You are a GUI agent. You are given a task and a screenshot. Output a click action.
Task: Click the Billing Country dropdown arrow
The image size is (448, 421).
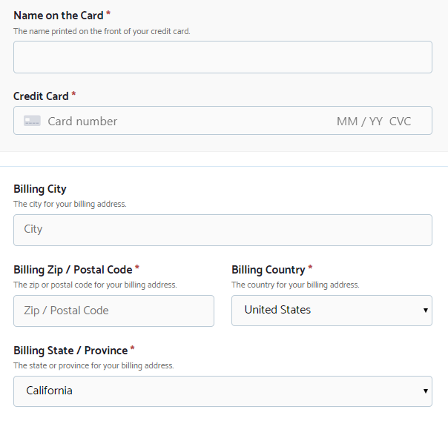click(x=426, y=310)
